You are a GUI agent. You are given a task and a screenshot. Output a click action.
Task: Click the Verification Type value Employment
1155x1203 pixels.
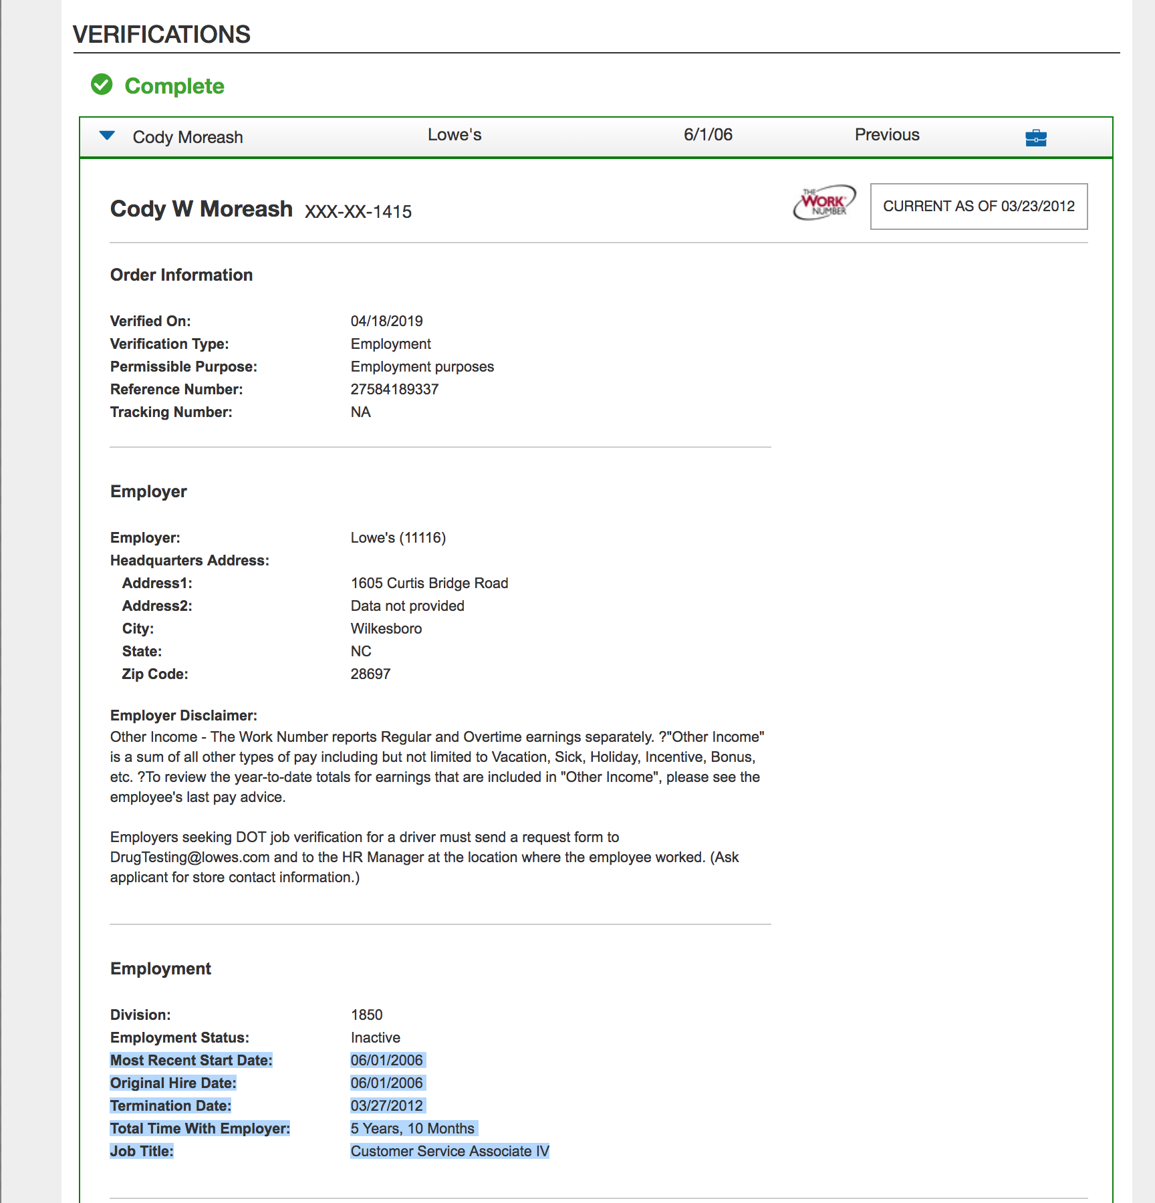[390, 344]
